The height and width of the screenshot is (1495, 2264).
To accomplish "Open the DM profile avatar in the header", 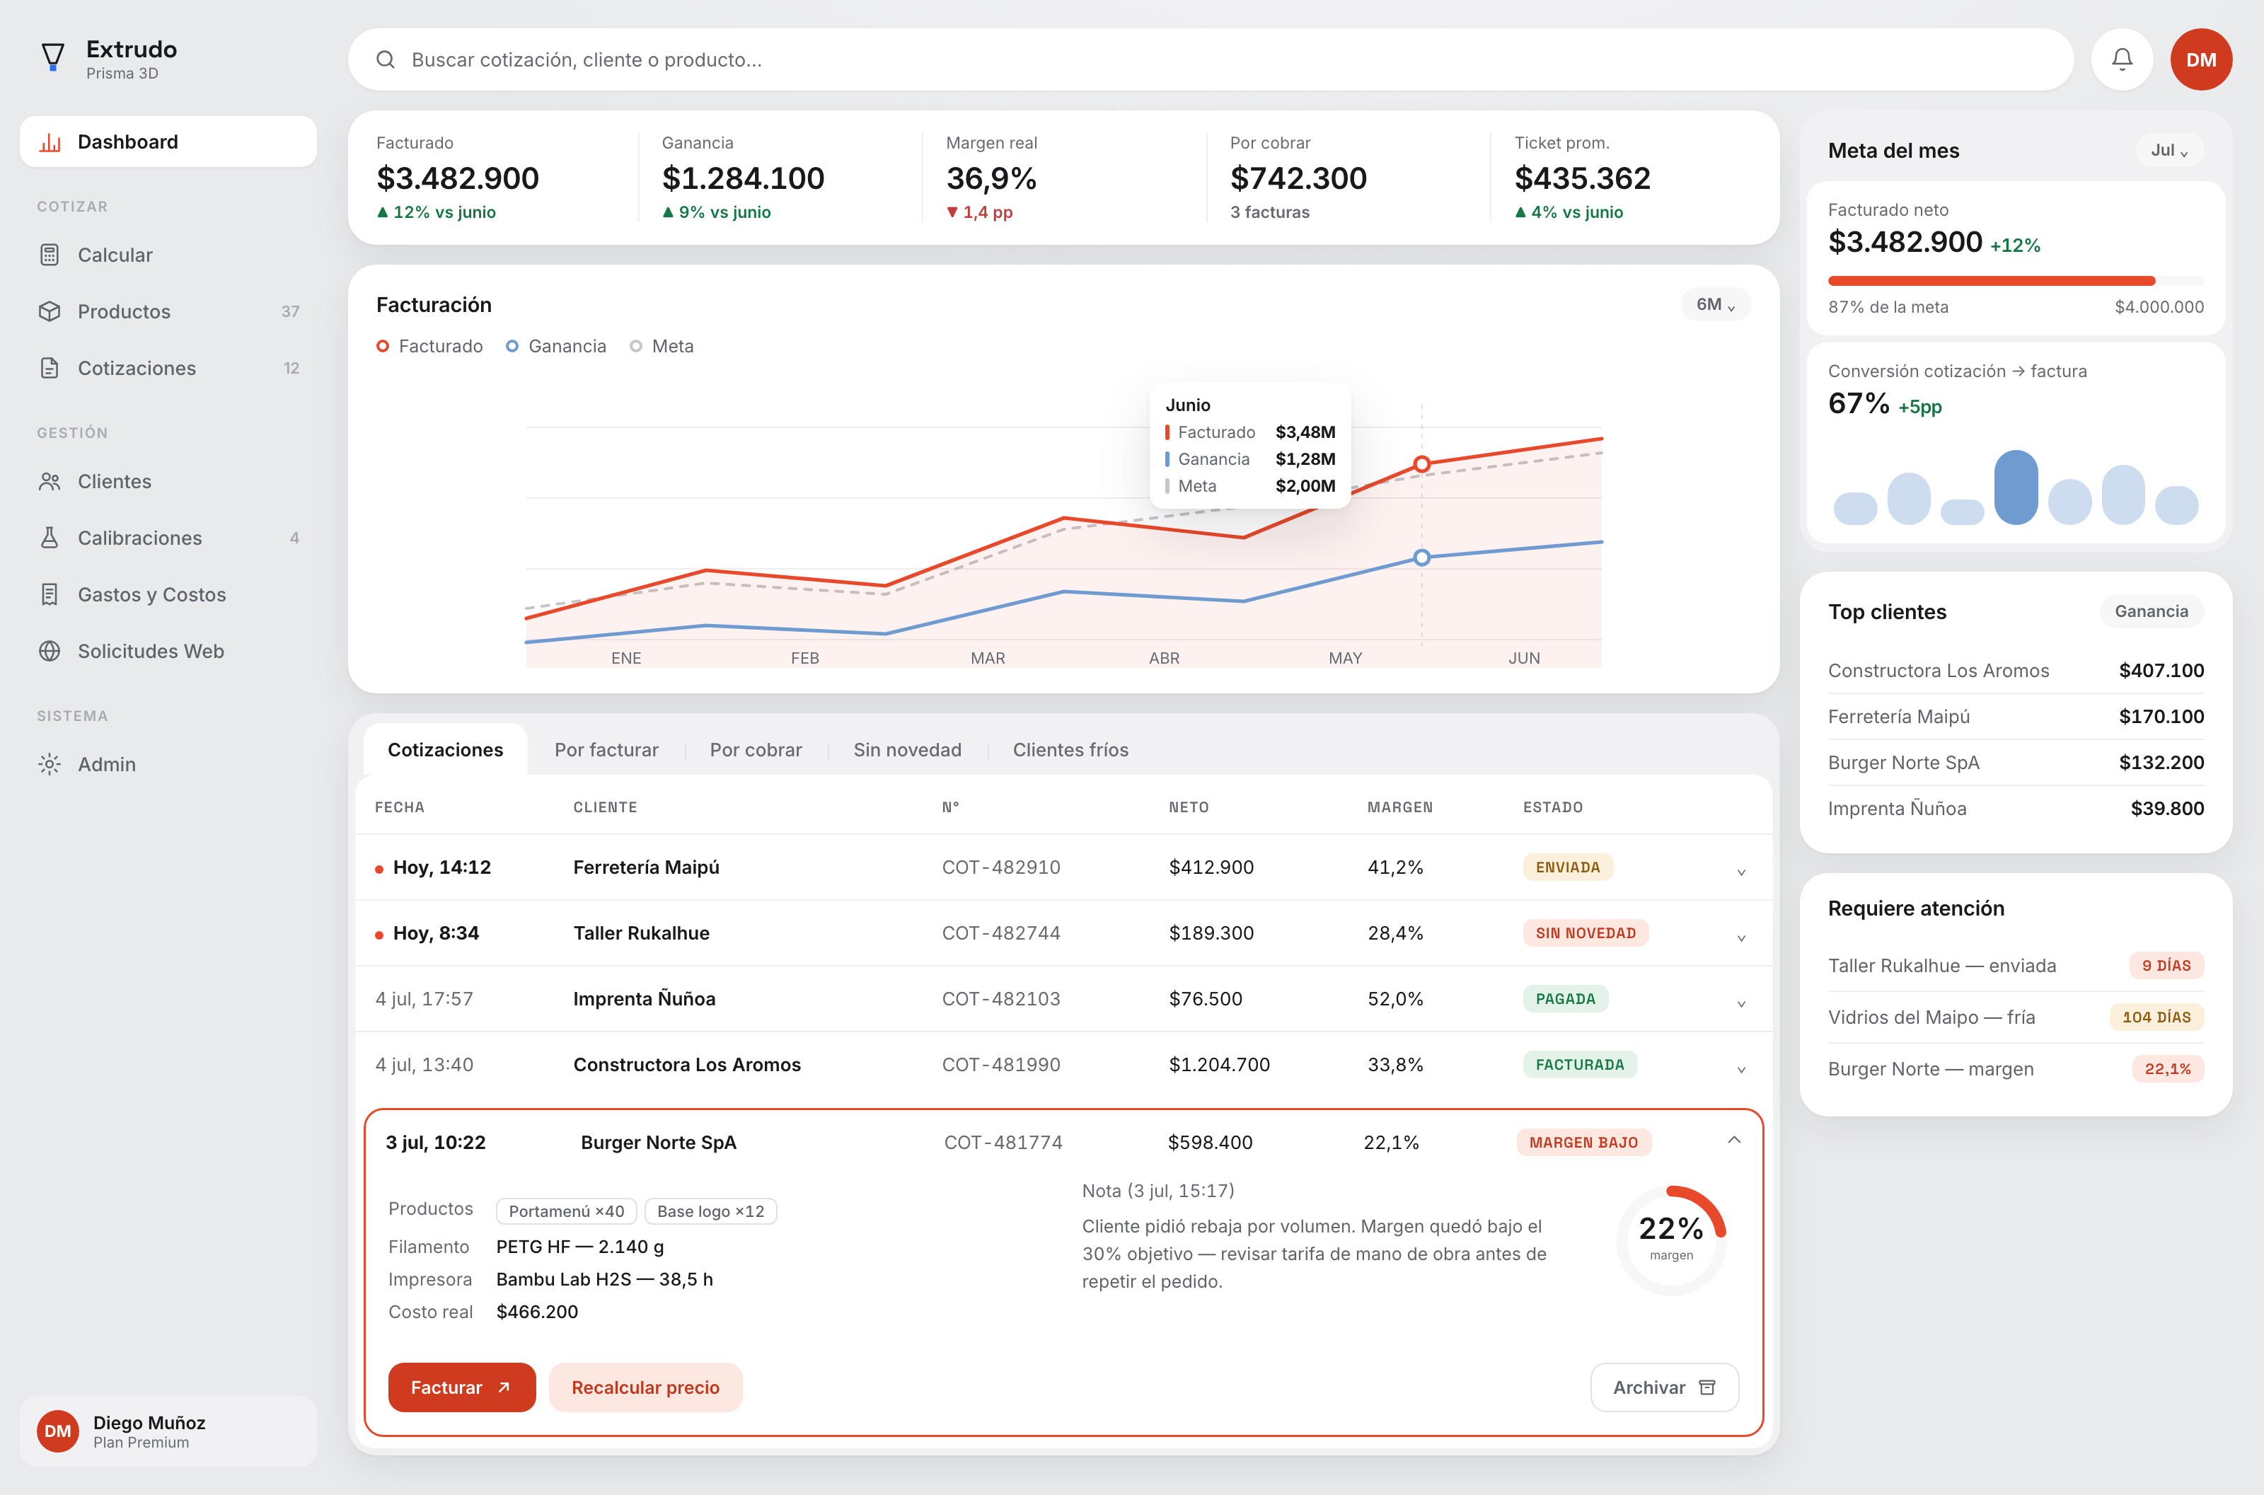I will (2201, 59).
